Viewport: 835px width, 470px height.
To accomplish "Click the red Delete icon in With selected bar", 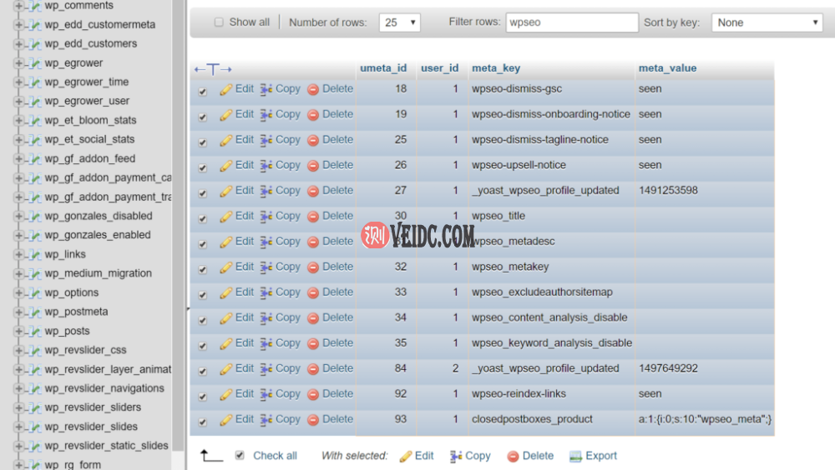I will [x=513, y=456].
